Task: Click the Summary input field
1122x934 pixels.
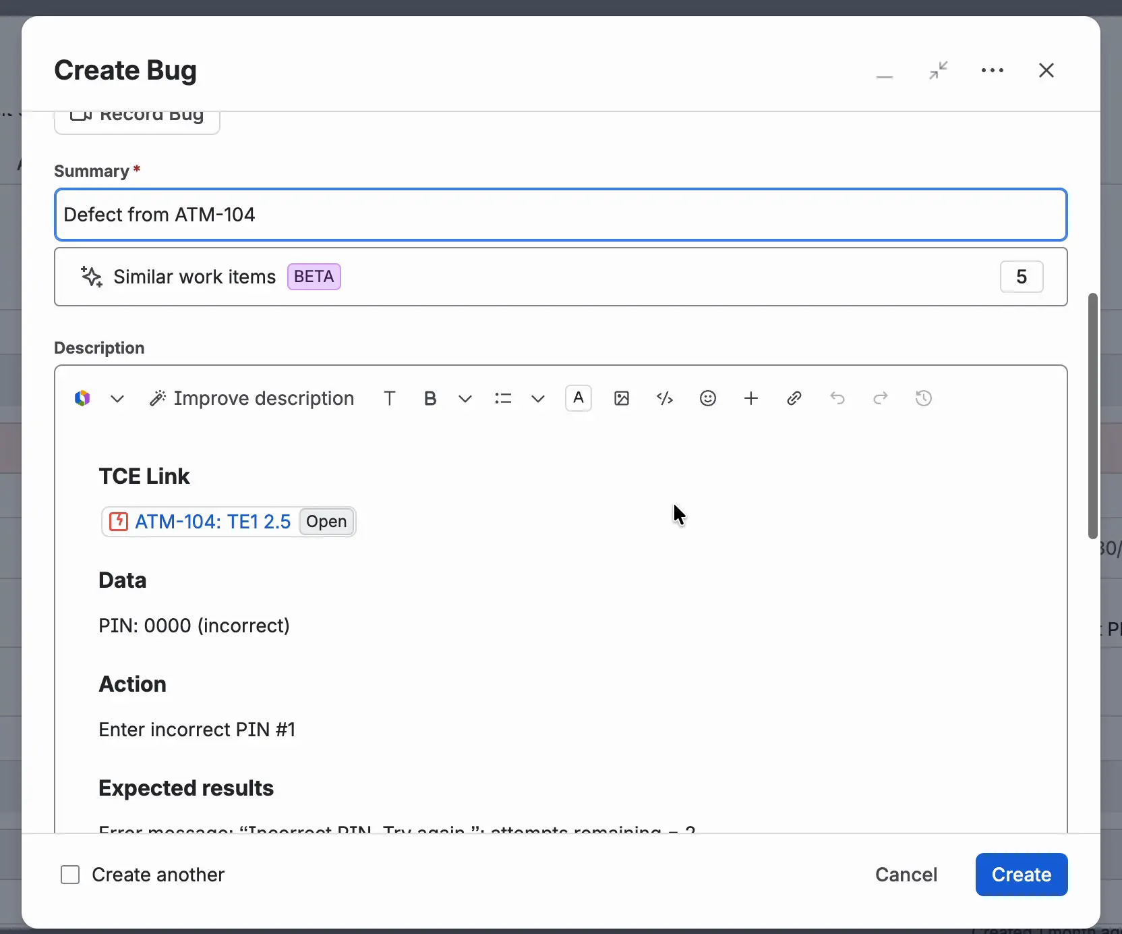Action: pos(561,215)
